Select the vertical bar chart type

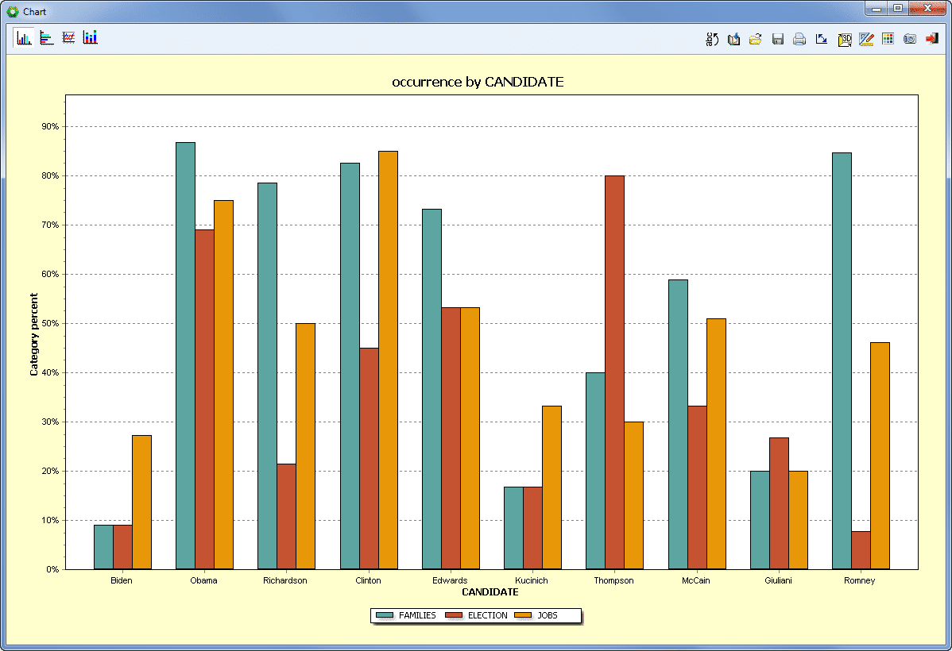coord(24,38)
